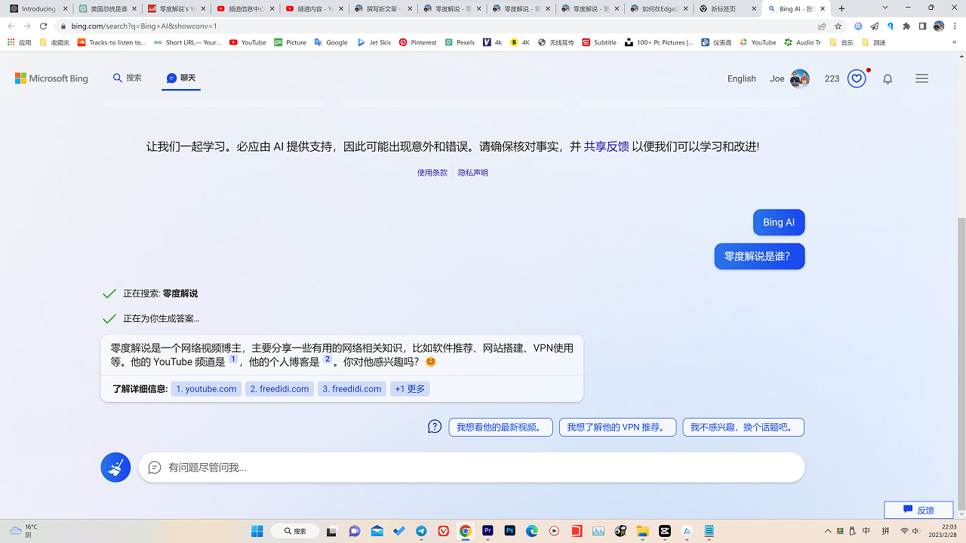Switch to the 美国总统是谁 tab
This screenshot has width=966, height=543.
coord(108,9)
